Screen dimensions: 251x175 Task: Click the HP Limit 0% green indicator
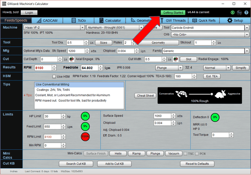pyautogui.click(x=85, y=116)
